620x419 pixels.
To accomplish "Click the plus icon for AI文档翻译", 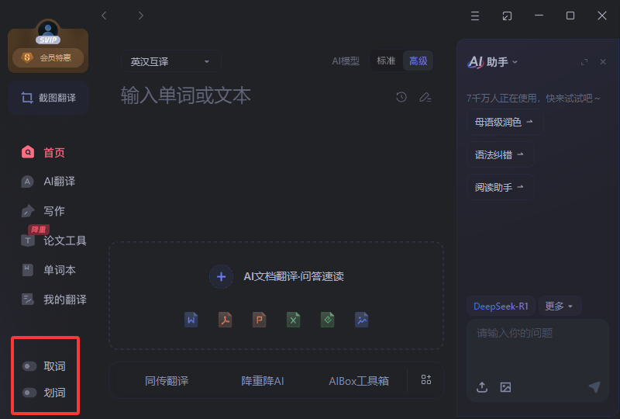I will 221,276.
